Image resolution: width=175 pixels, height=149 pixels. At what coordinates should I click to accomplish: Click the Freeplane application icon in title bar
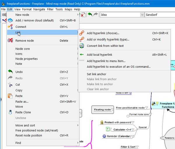pos(3,4)
